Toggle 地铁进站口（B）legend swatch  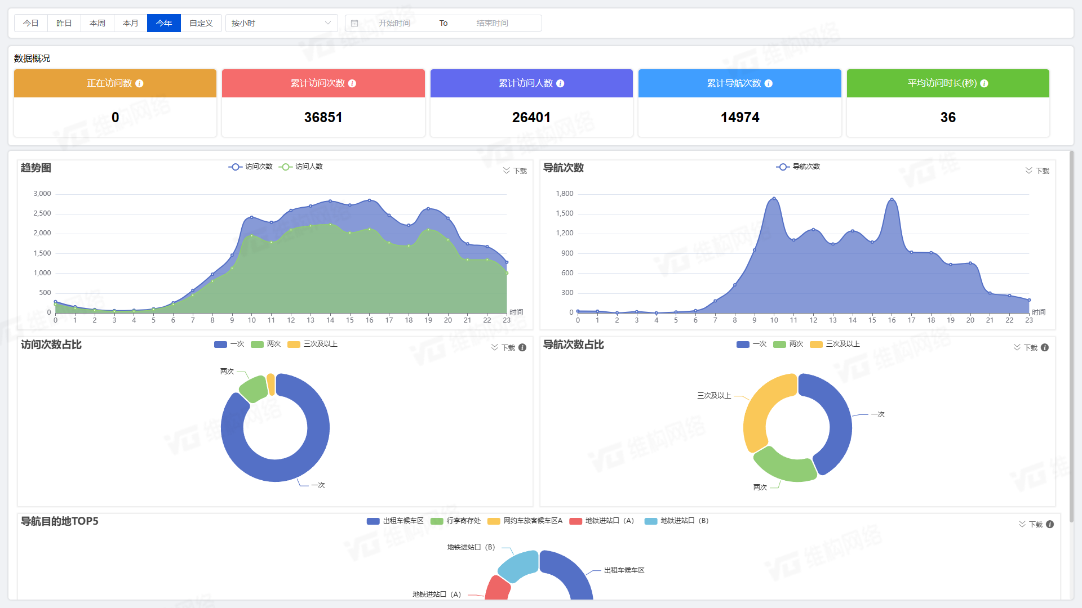(x=651, y=521)
